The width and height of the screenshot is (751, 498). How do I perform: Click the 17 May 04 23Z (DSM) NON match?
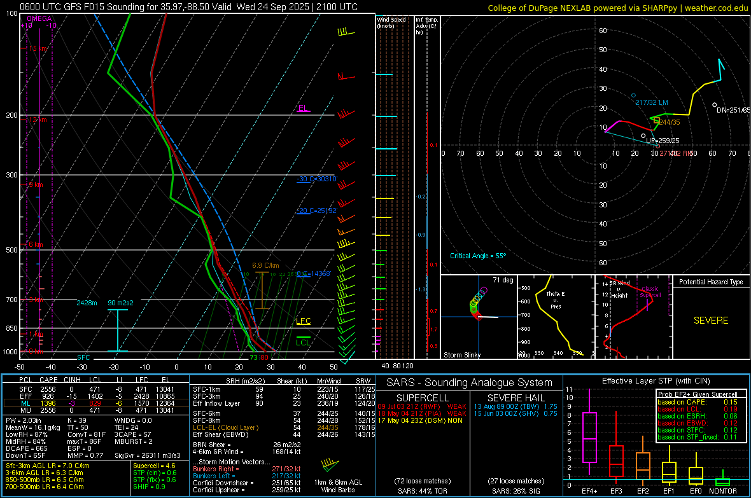coord(420,420)
